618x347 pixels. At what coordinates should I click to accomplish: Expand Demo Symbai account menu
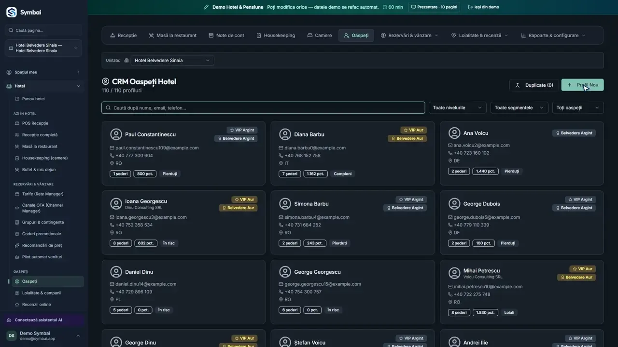point(43,335)
